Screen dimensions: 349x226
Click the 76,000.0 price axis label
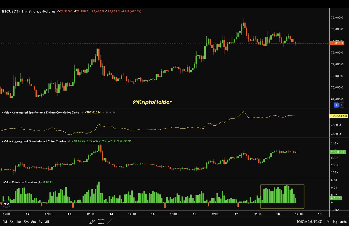(337, 18)
